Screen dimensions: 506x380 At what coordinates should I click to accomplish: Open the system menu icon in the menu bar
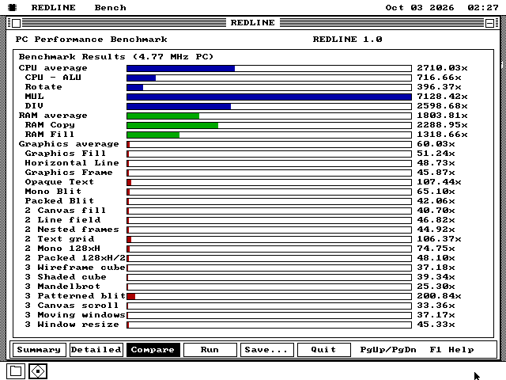click(13, 7)
